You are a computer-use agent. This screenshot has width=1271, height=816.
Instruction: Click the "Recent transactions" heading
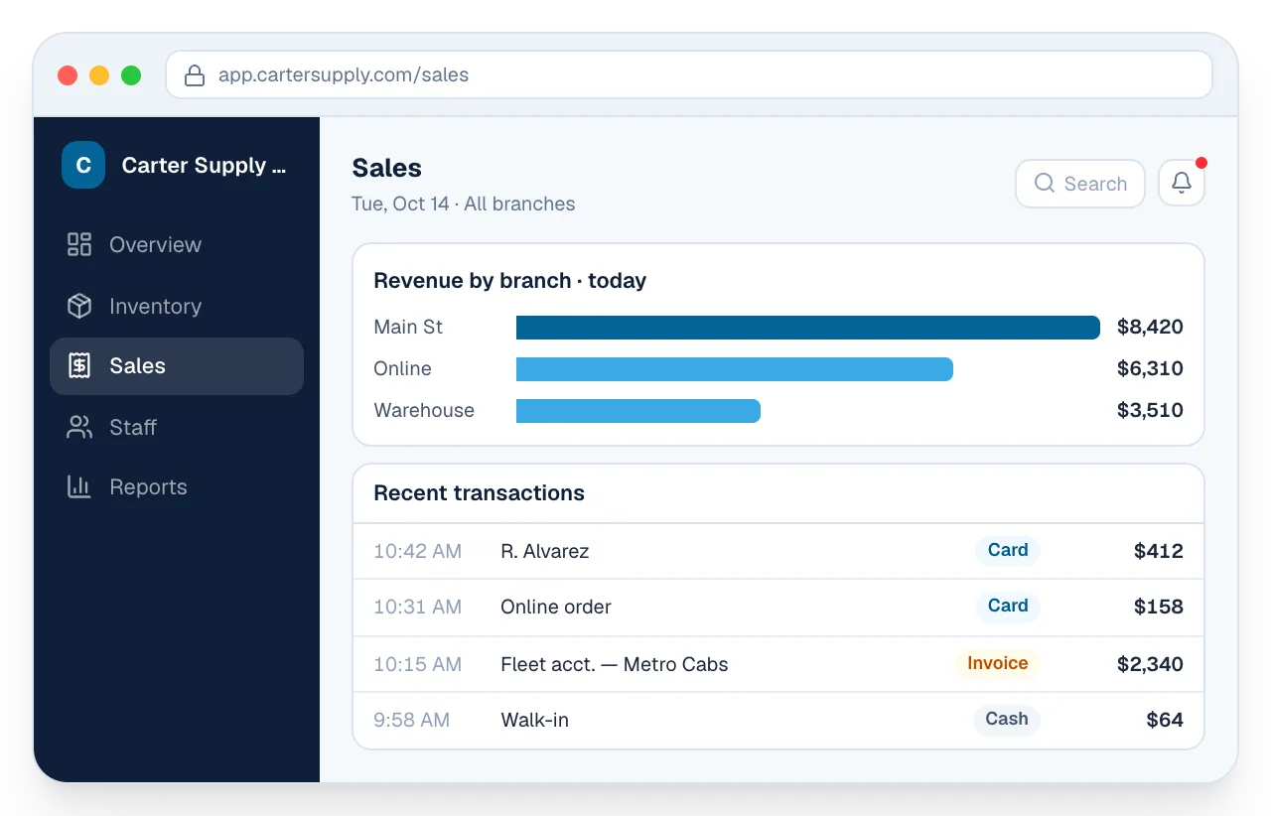pos(479,493)
